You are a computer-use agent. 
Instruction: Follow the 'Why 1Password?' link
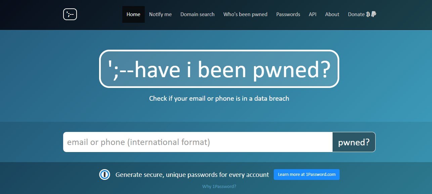[219, 187]
